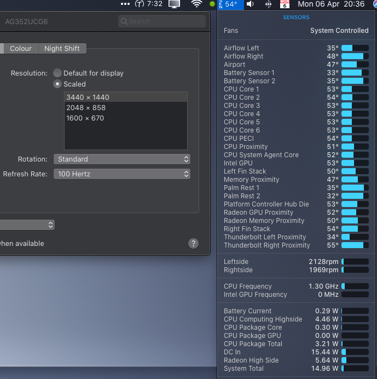Select the Battery Sensor 2 row
This screenshot has height=379, width=377.
pos(296,81)
